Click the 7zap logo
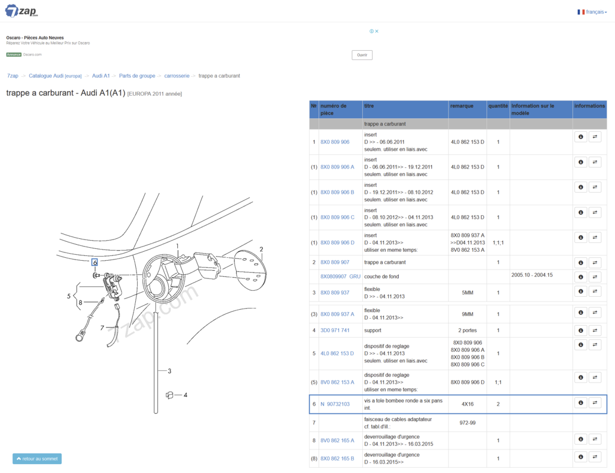 21,11
